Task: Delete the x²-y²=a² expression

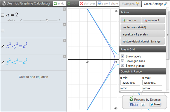Action: 64,40
